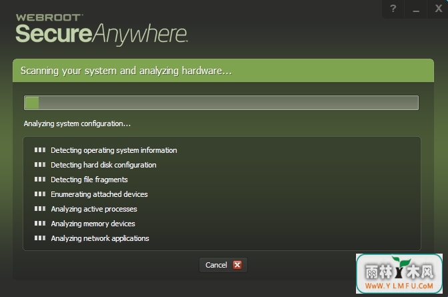This screenshot has width=448, height=297.
Task: Click status icon beside 'Analyzing active processes'
Action: coord(40,209)
